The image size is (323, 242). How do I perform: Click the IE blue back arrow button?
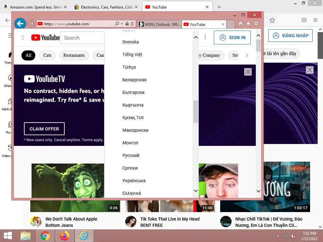pos(20,24)
